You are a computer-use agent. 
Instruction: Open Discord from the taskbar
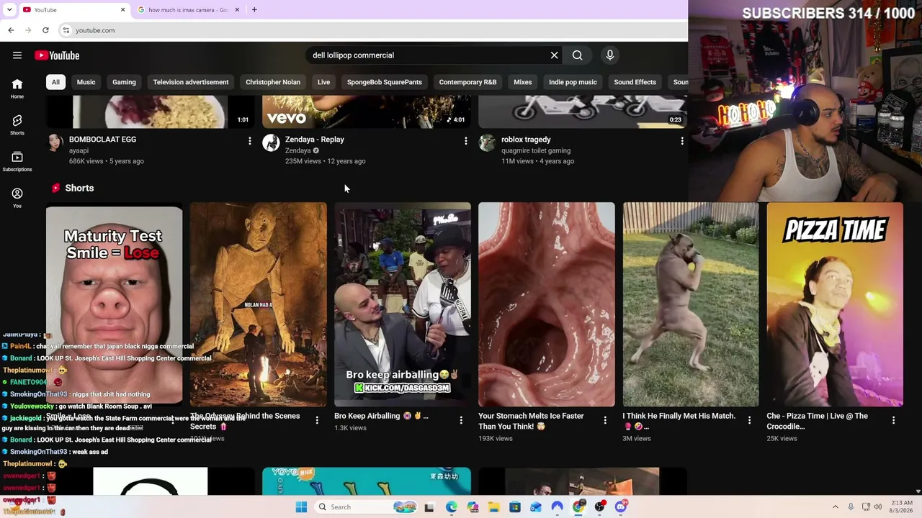click(621, 507)
